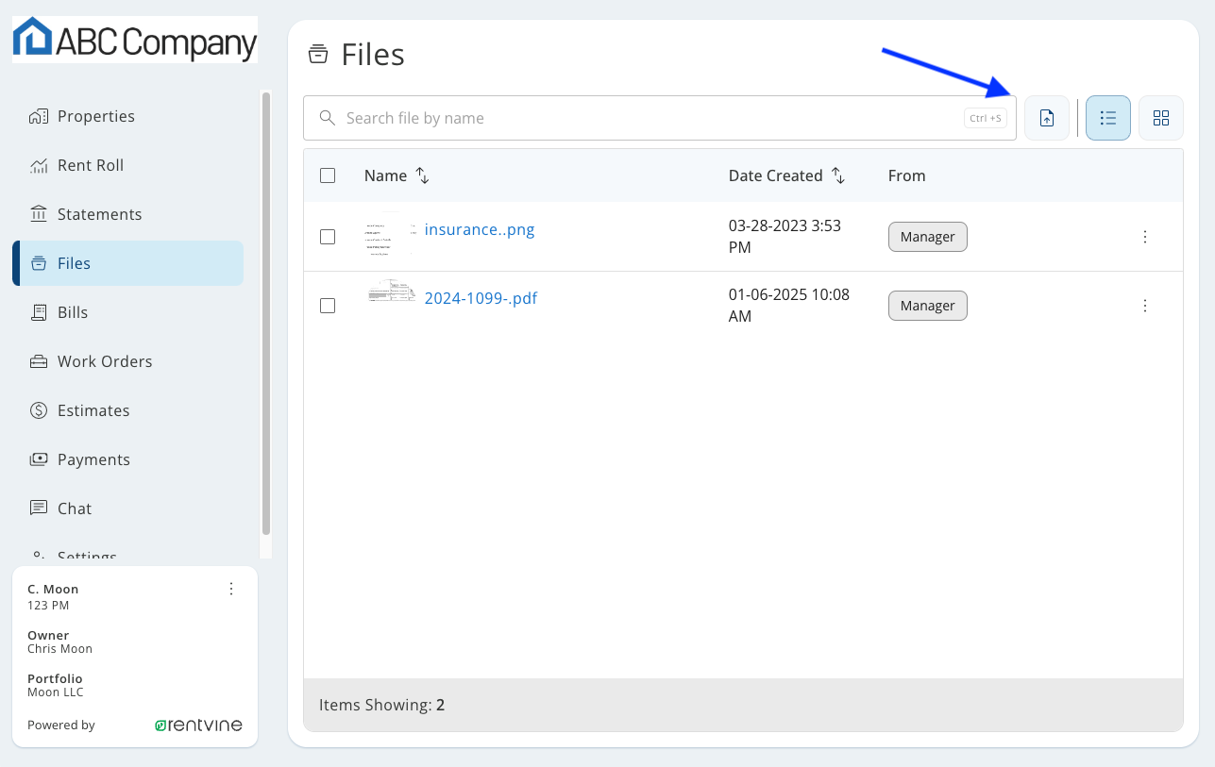This screenshot has height=767, width=1215.
Task: Go to Rent Roll in sidebar
Action: pos(90,165)
